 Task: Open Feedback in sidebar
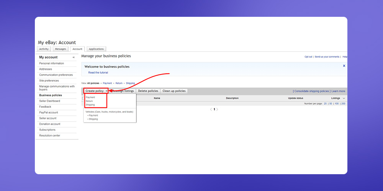(x=45, y=107)
